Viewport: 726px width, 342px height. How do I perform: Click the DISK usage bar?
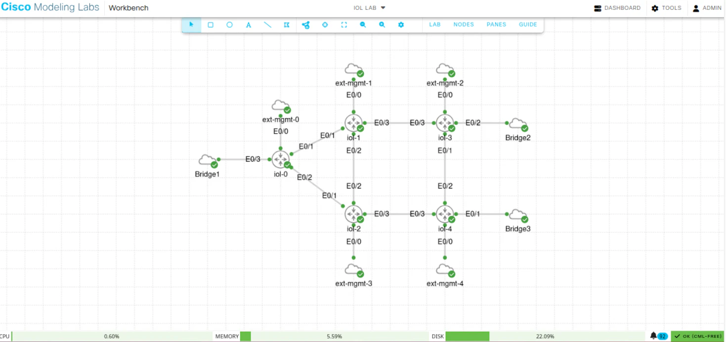[x=545, y=336]
